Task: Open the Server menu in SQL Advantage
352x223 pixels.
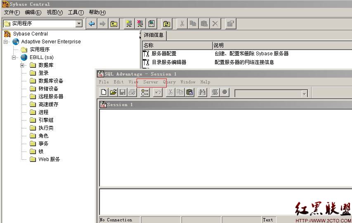Action: pyautogui.click(x=151, y=82)
